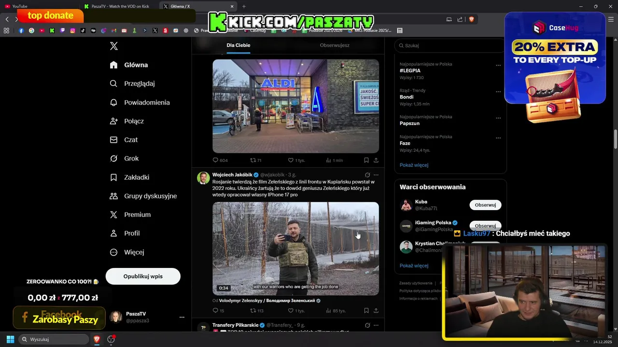View analytics of Jakóbik's post, 85 tys.

[x=336, y=311]
